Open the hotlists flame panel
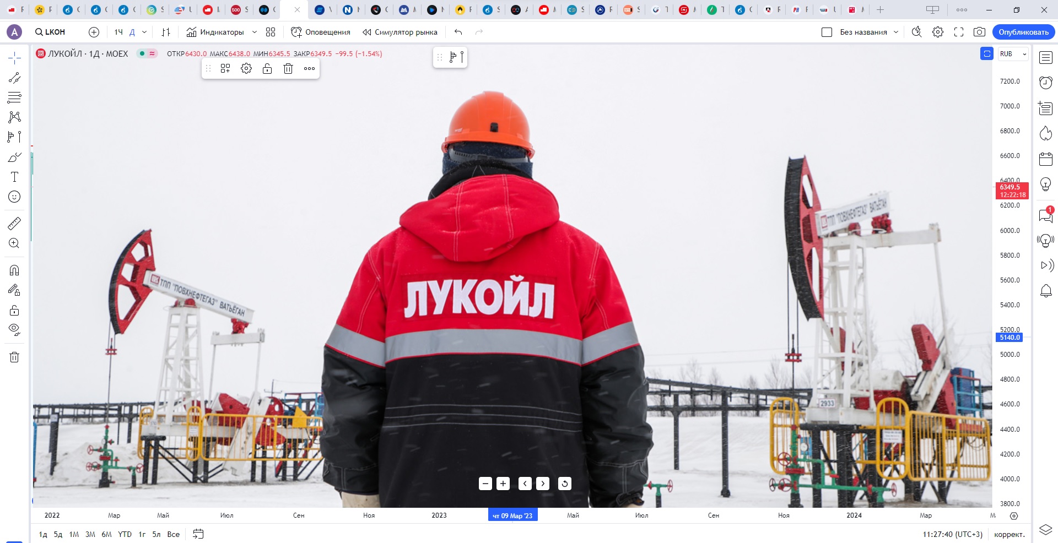Image resolution: width=1058 pixels, height=543 pixels. point(1046,133)
